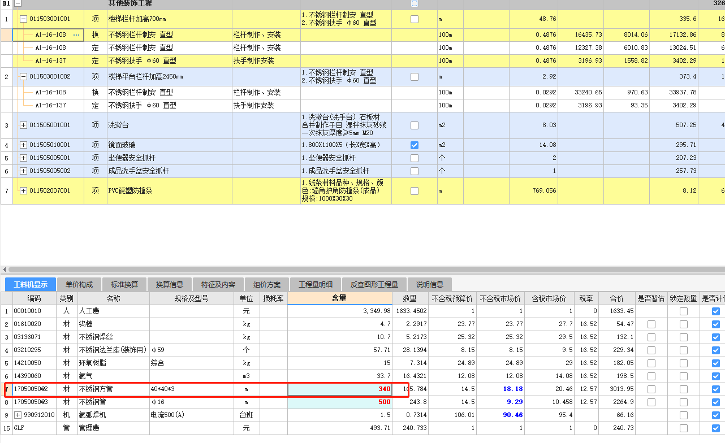Expand item 011505005001 坐便器安全抓杆
Viewport: 725px width, 443px height.
pyautogui.click(x=23, y=158)
